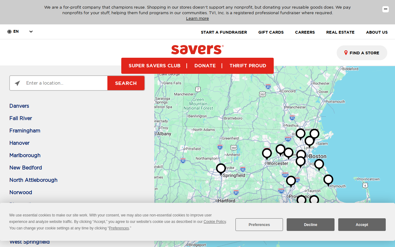Screen dimensions: 395x247
Task: Open the Gift Cards menu item
Action: [x=271, y=32]
